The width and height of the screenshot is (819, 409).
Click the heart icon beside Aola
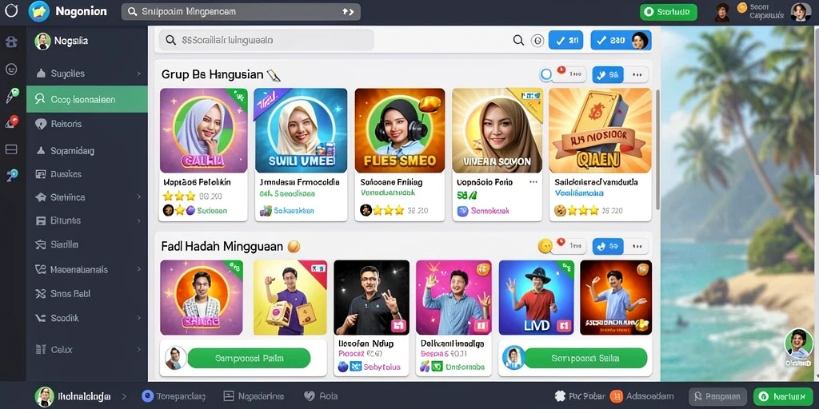click(310, 396)
